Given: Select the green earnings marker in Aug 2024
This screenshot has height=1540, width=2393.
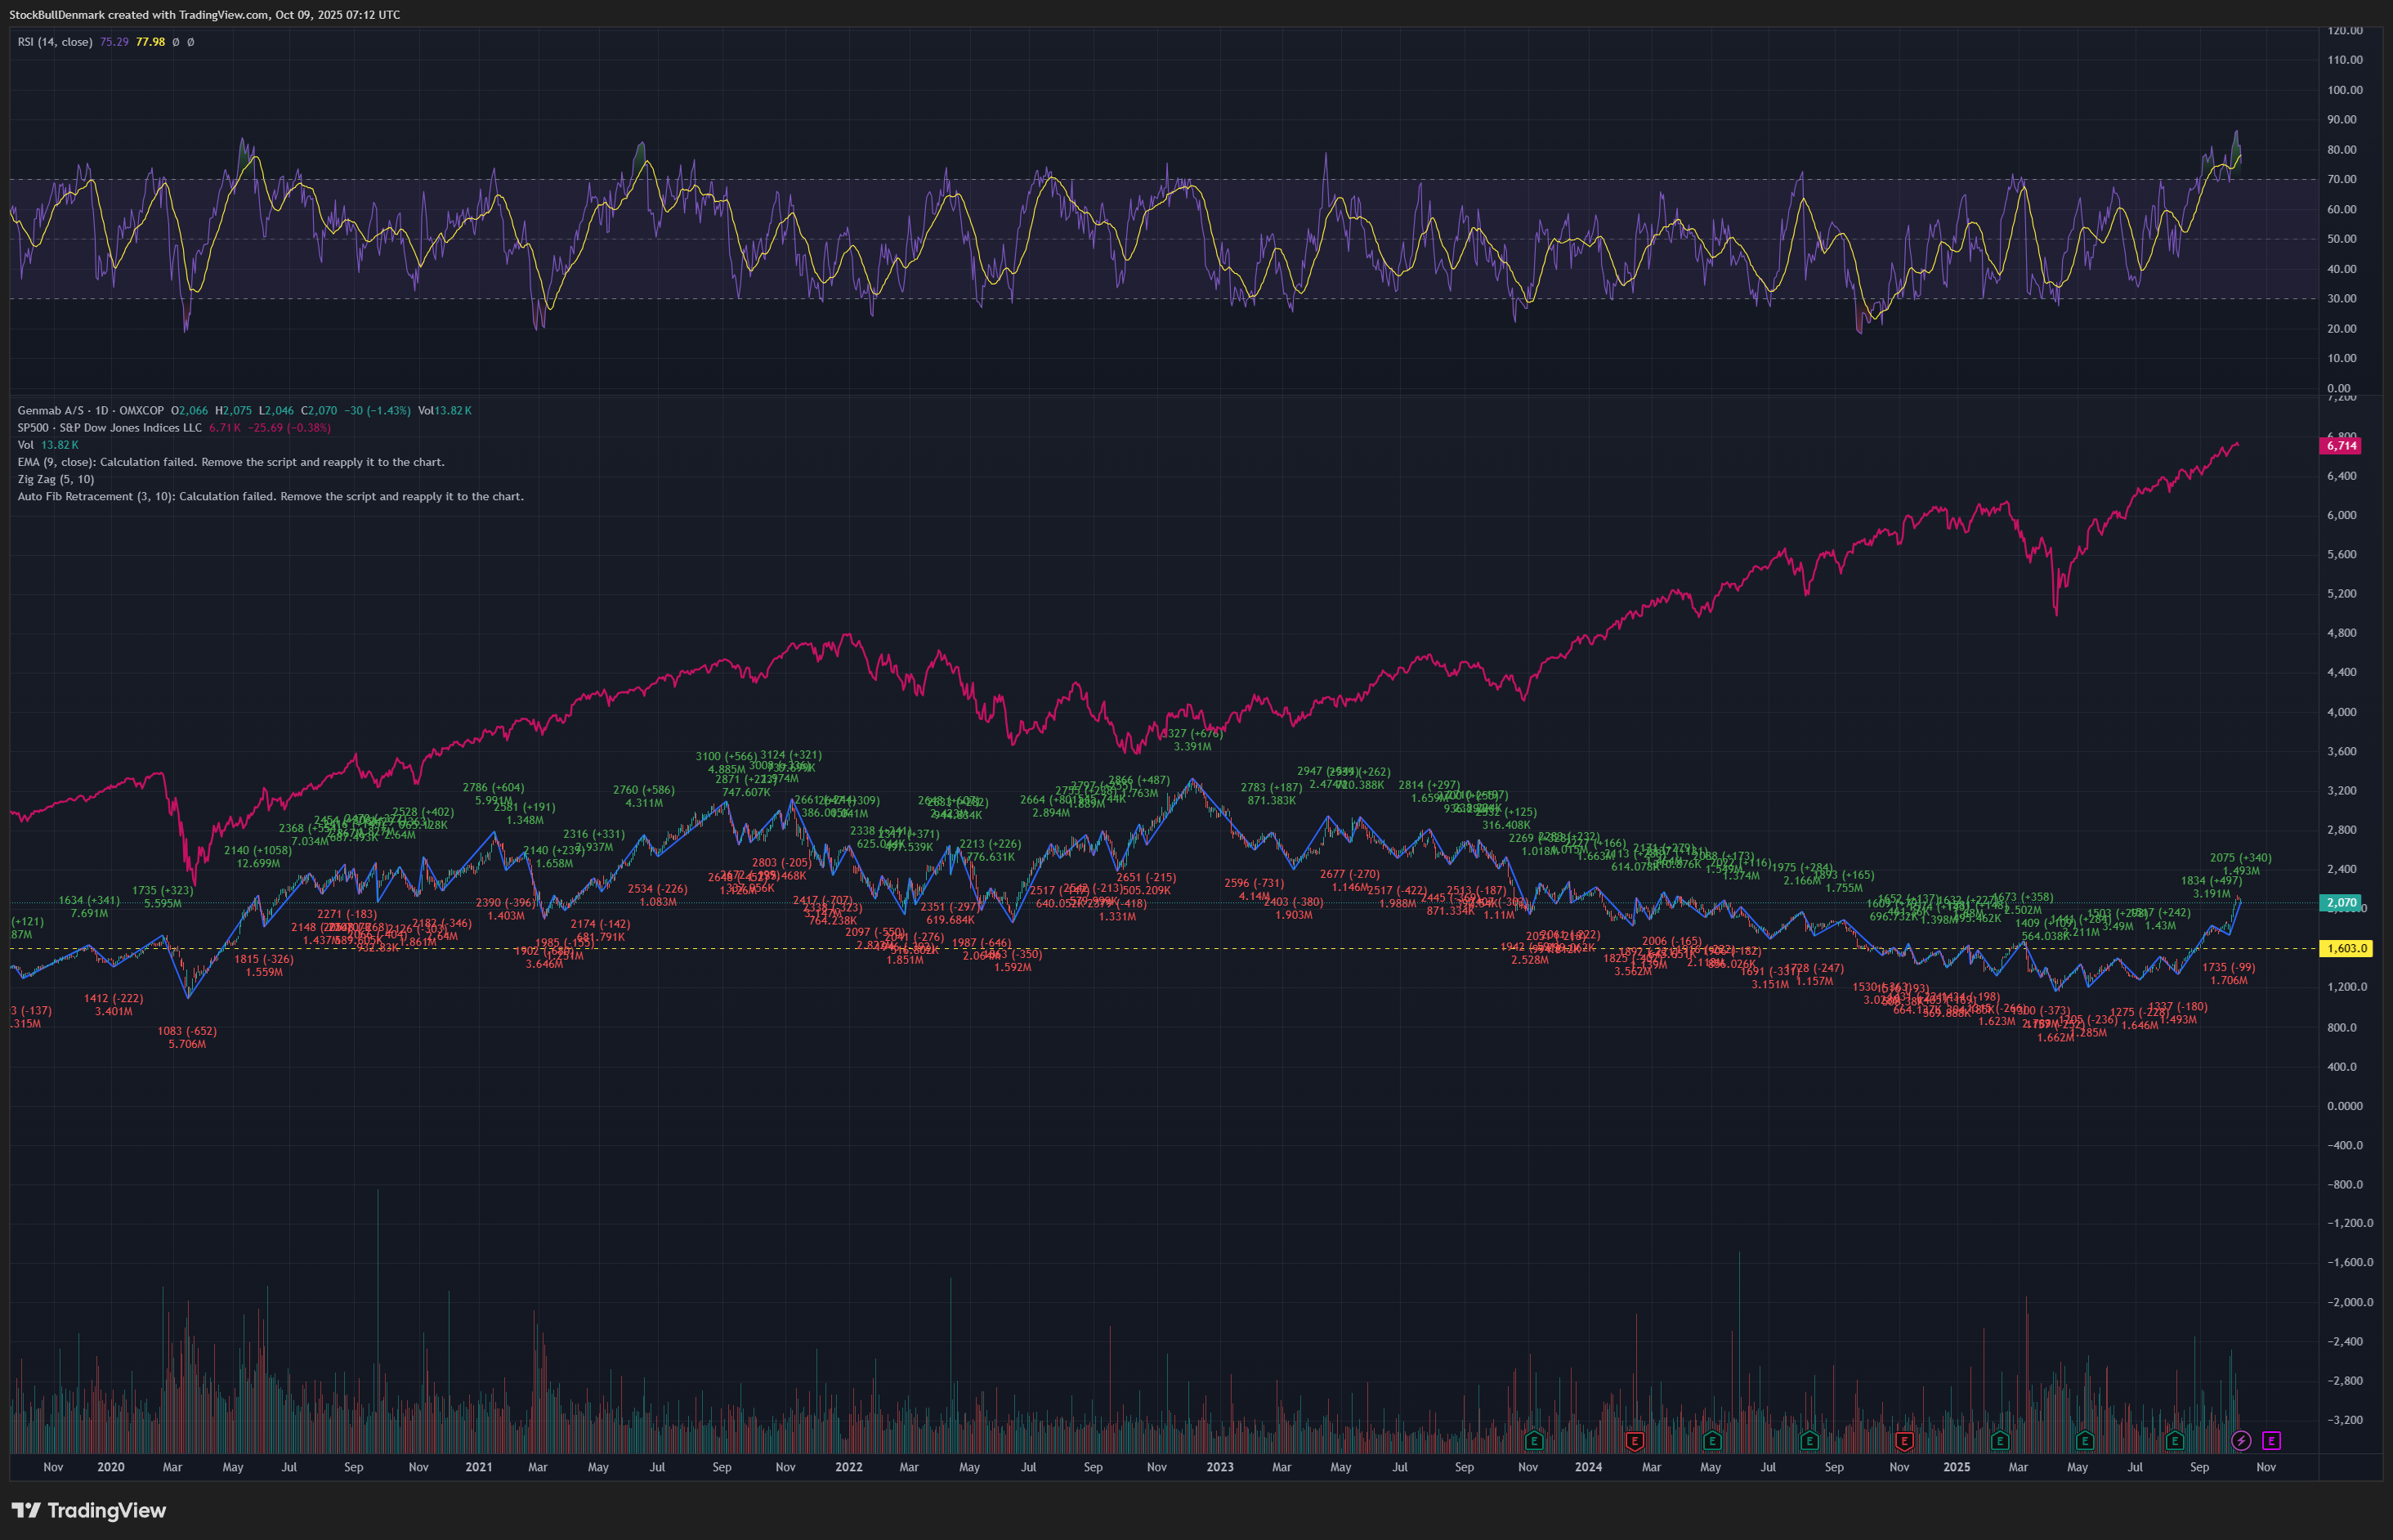Looking at the screenshot, I should [1809, 1441].
